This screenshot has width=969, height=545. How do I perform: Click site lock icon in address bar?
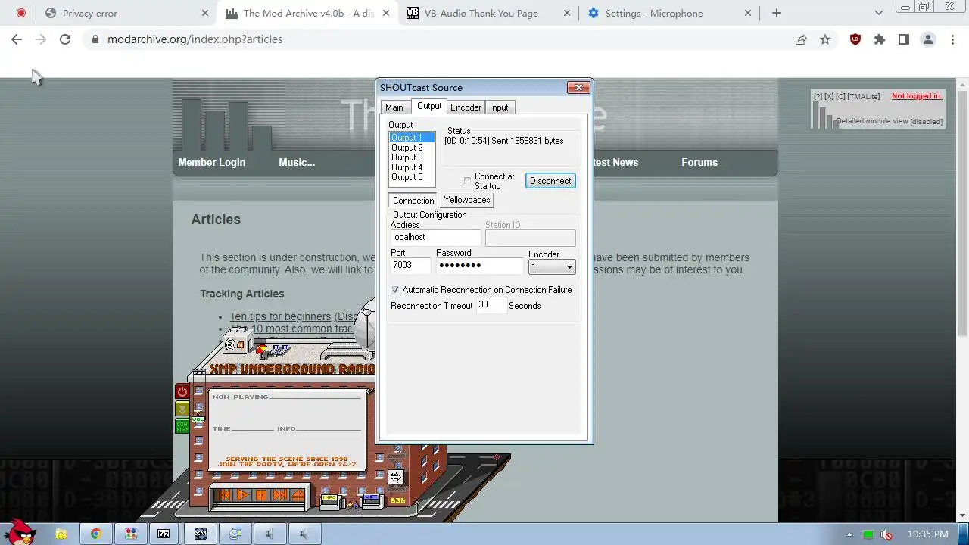(x=95, y=39)
